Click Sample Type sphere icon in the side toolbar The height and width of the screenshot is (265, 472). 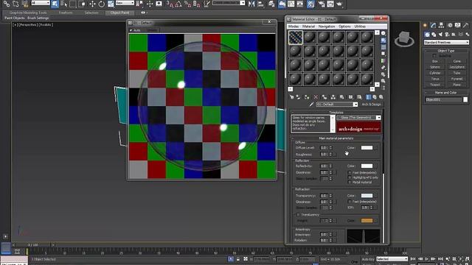coord(383,33)
